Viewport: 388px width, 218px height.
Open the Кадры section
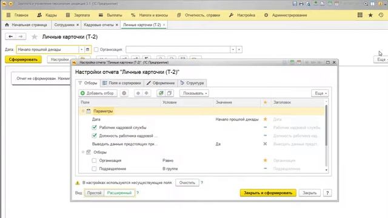point(51,15)
